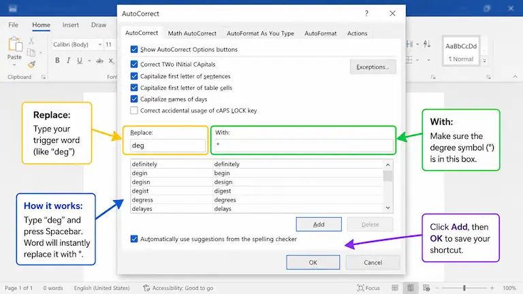Switch to the Math AutoCorrect tab
523x294 pixels.
point(192,33)
